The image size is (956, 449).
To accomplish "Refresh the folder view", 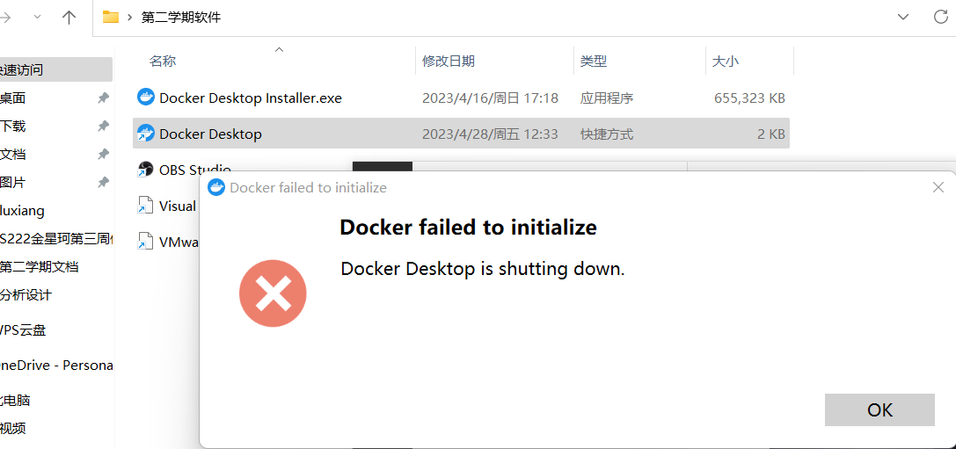I will coord(941,17).
